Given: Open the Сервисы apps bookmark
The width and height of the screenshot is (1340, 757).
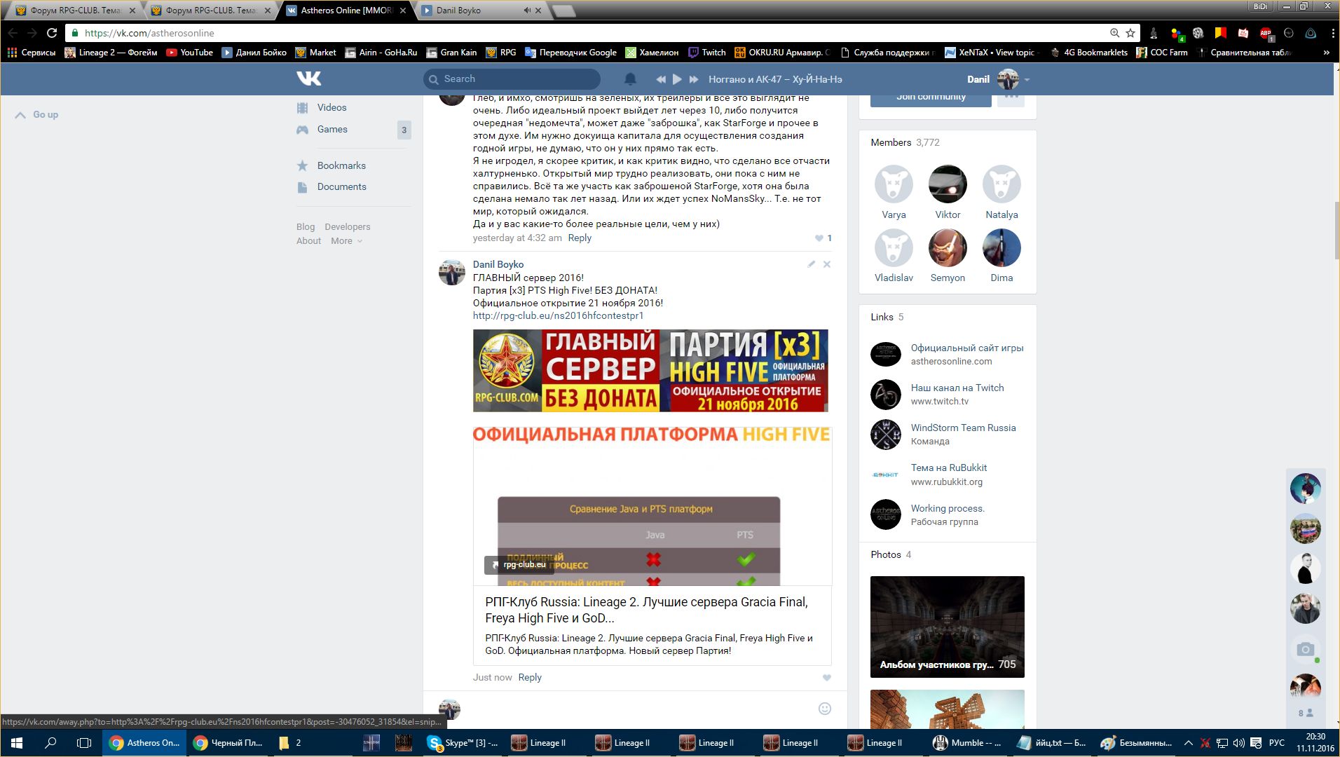Looking at the screenshot, I should (32, 53).
